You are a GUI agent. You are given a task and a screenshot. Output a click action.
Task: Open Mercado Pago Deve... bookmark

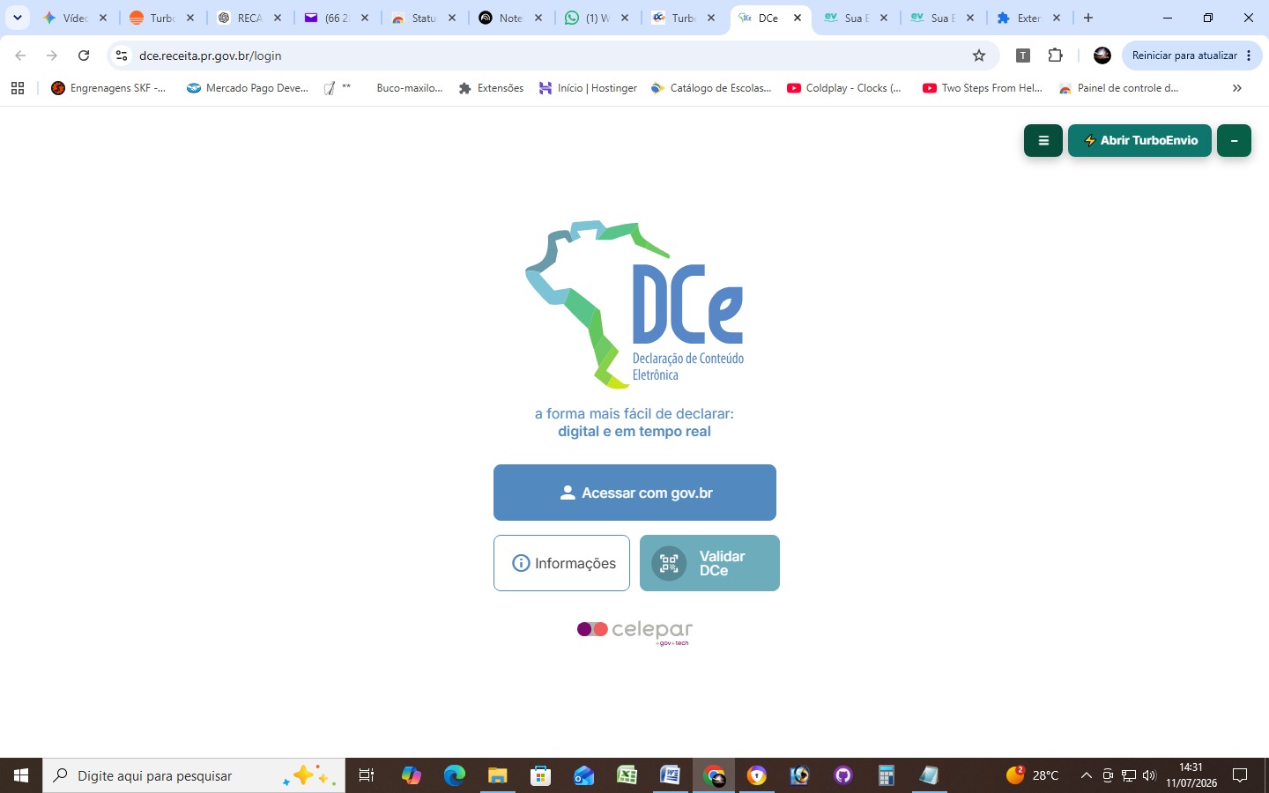[248, 88]
